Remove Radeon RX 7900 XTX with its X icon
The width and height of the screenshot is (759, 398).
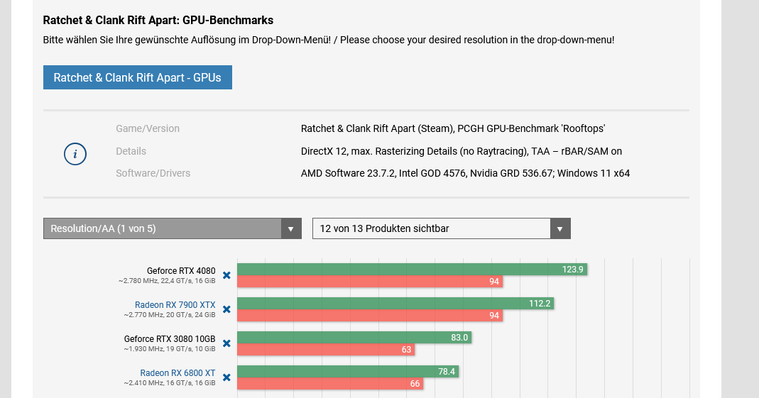pos(226,309)
